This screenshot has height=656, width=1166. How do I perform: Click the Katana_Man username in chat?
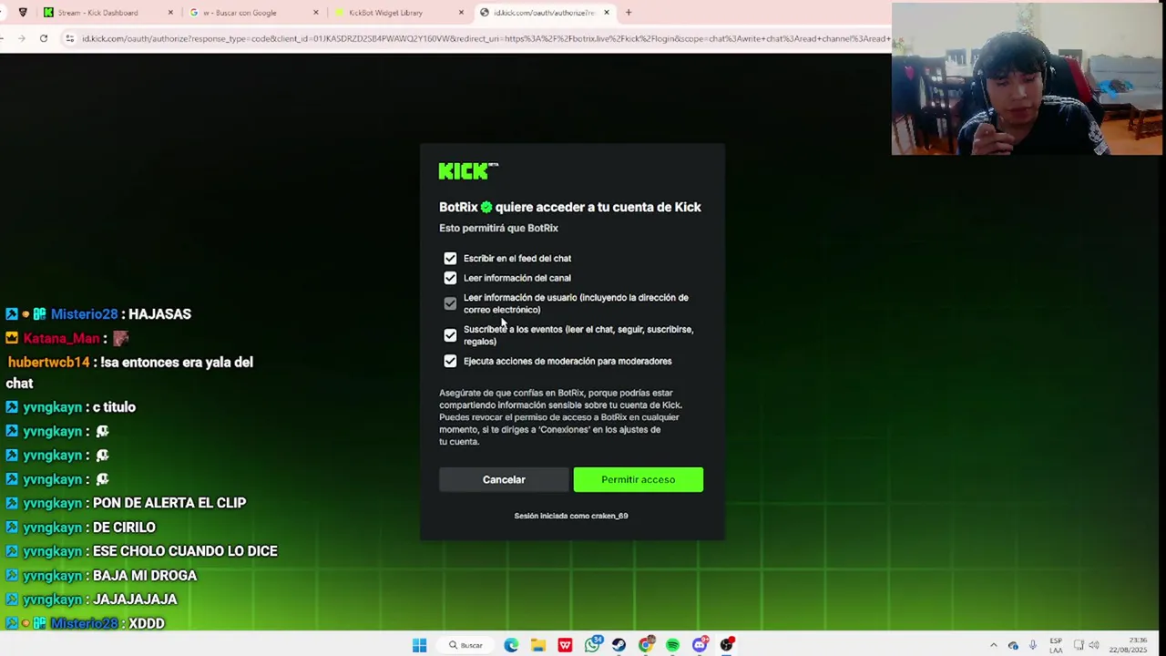61,338
